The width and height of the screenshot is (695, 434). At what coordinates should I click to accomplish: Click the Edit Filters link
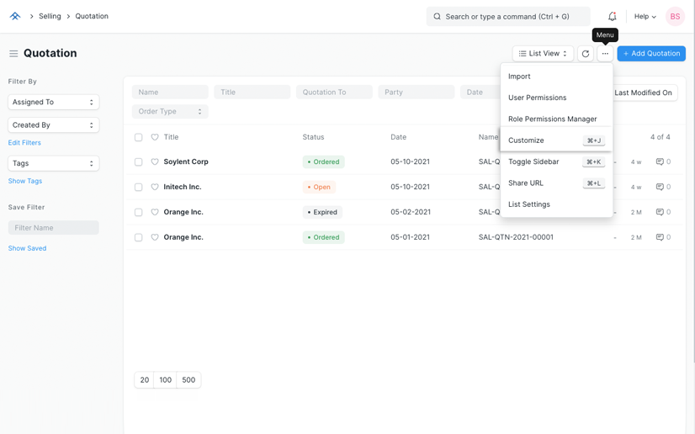point(24,143)
